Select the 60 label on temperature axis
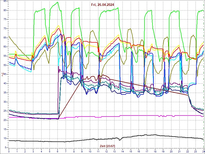205x154 pixels. [5, 47]
